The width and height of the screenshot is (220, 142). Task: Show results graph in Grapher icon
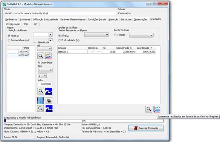pyautogui.click(x=157, y=109)
